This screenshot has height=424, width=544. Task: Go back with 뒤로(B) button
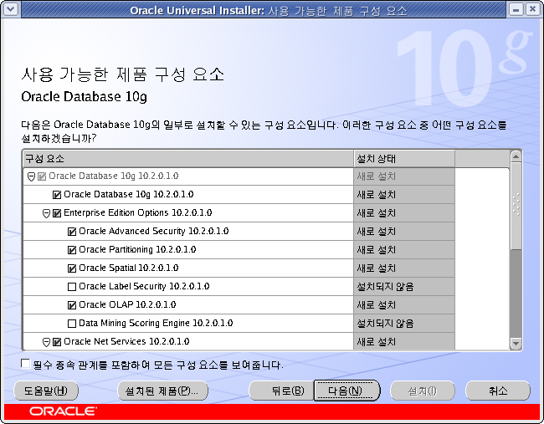pos(281,391)
